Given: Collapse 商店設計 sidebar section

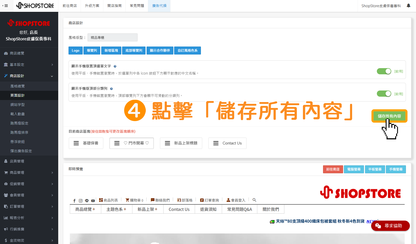Looking at the screenshot, I should 29,76.
